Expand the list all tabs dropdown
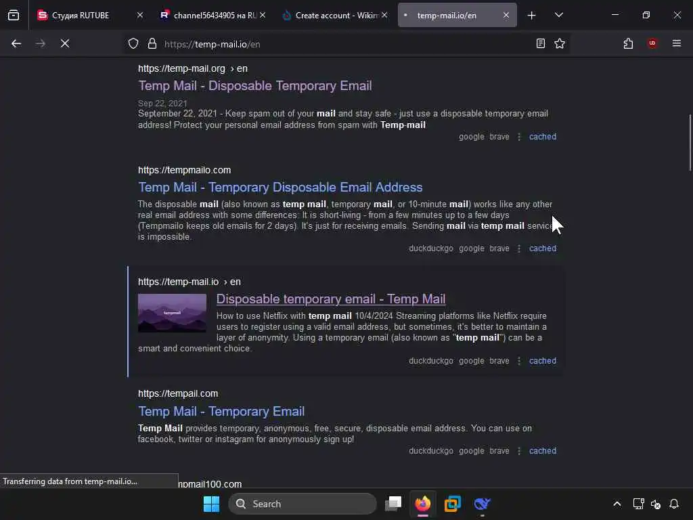693x520 pixels. [x=559, y=15]
